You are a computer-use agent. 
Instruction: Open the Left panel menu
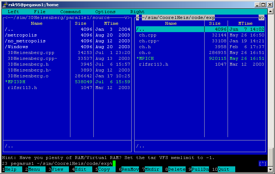pyautogui.click(x=13, y=12)
